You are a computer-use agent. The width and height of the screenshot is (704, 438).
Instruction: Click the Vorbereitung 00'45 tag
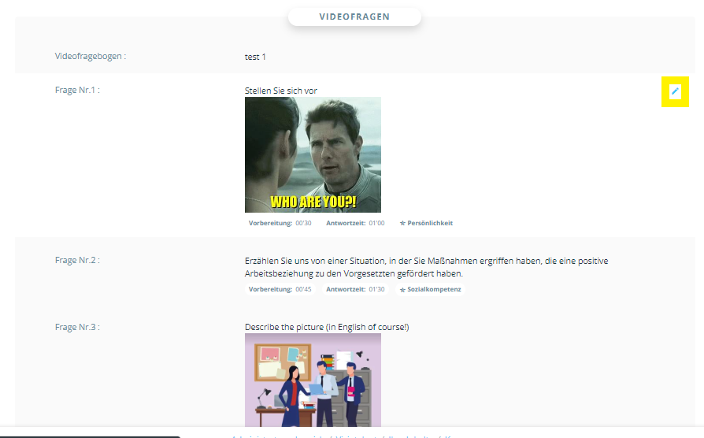point(280,290)
